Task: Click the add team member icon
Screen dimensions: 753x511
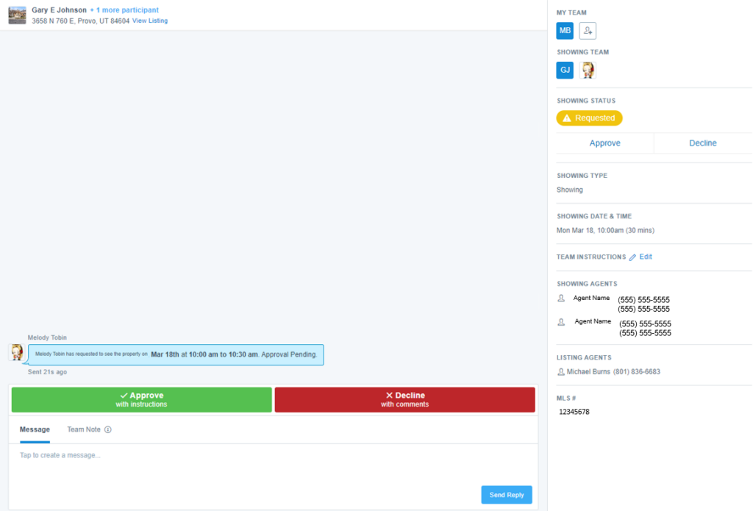Action: (588, 31)
